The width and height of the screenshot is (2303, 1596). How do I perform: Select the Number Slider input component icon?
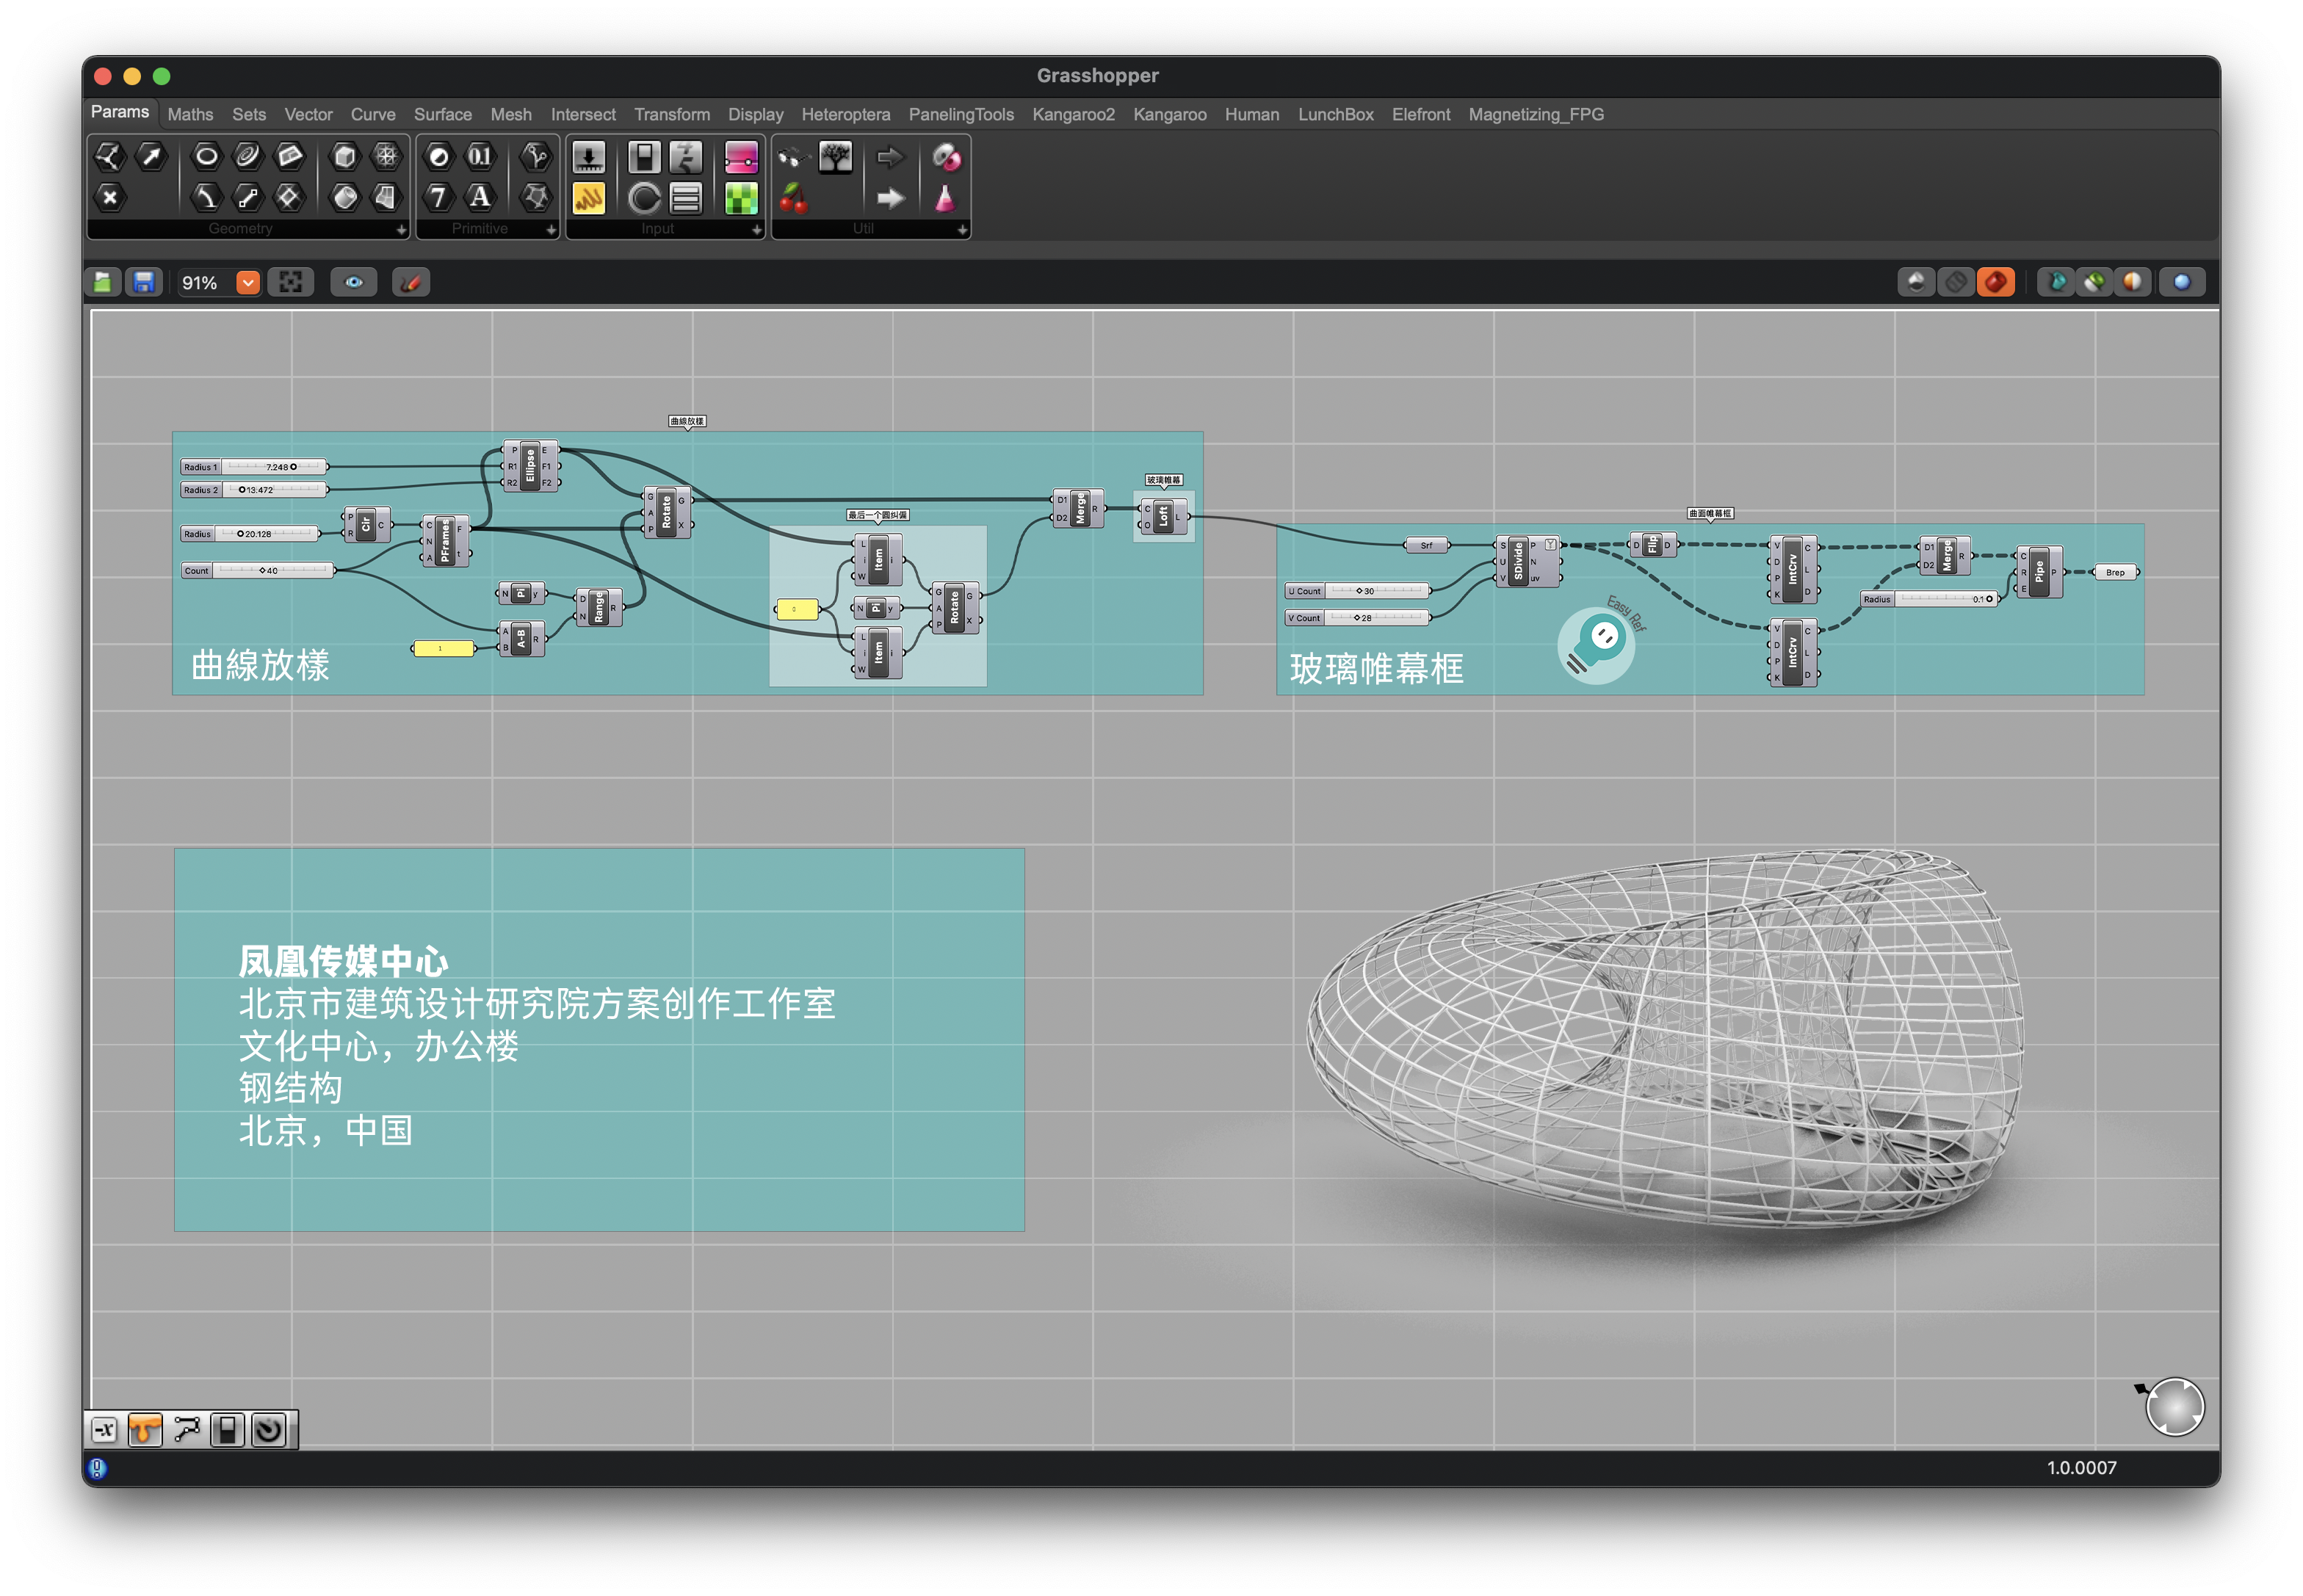pyautogui.click(x=588, y=157)
